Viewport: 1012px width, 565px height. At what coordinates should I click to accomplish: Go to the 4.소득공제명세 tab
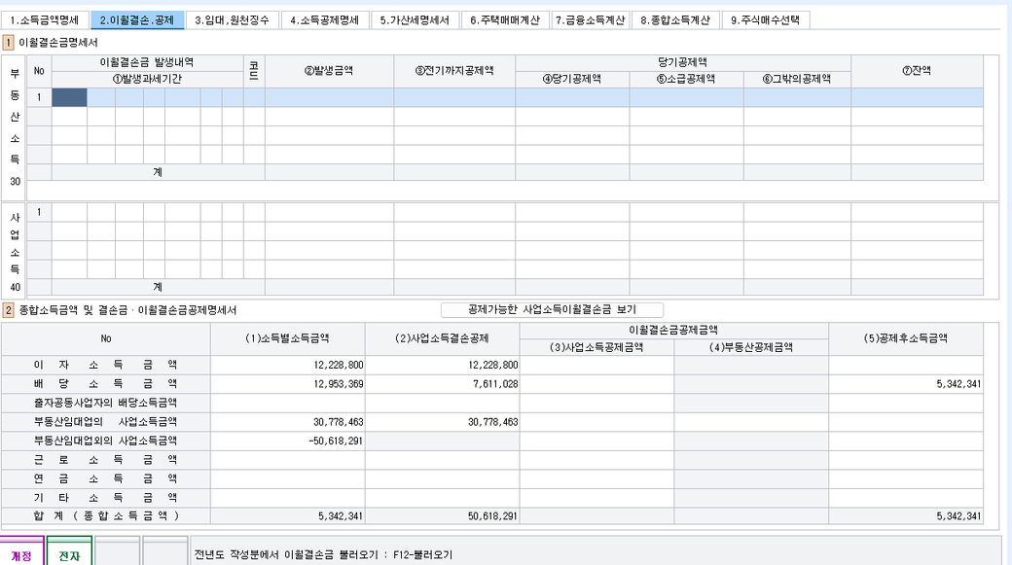(x=325, y=19)
